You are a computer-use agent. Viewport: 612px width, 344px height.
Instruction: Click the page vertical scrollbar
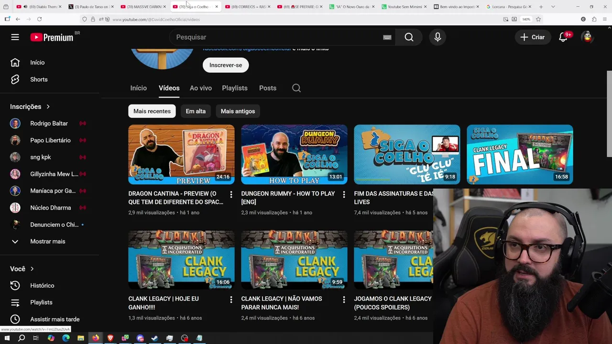click(609, 114)
